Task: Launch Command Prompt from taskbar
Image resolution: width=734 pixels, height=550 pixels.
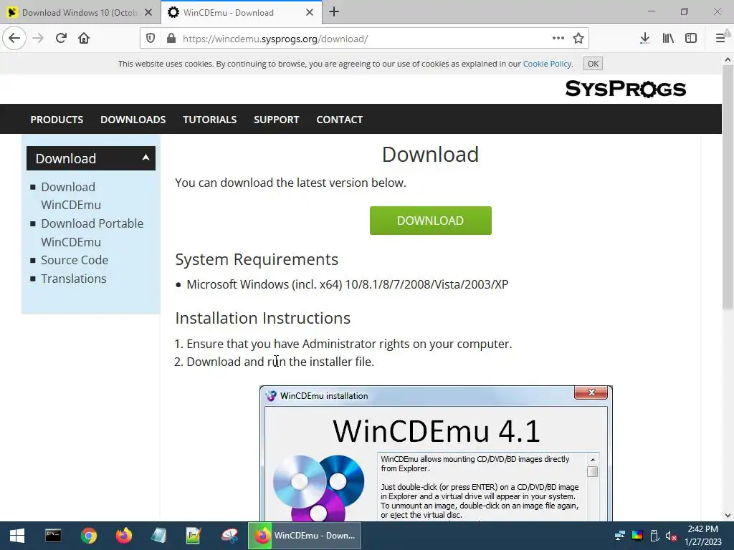Action: 53,536
